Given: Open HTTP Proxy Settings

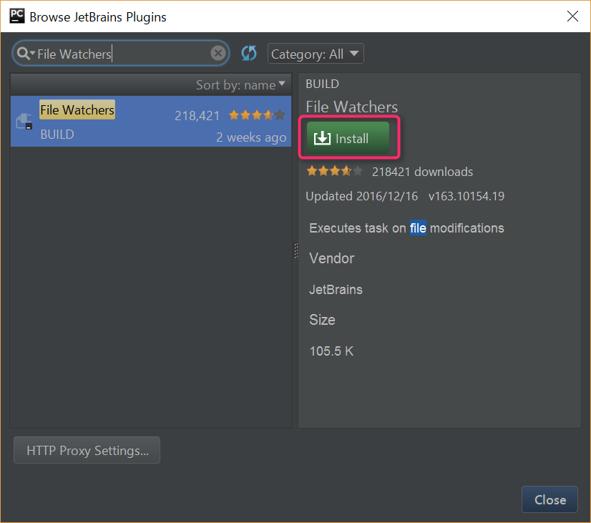Looking at the screenshot, I should (x=87, y=450).
